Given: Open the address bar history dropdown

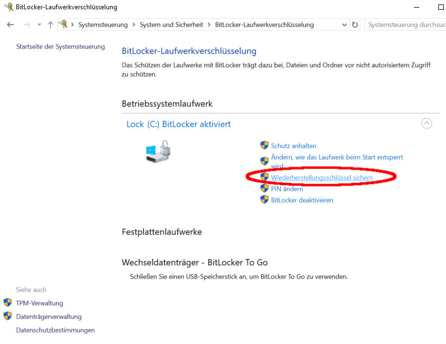Looking at the screenshot, I should tap(344, 25).
